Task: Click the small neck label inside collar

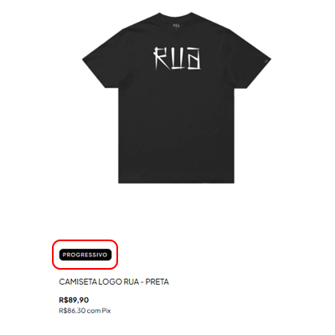Action: [x=176, y=24]
